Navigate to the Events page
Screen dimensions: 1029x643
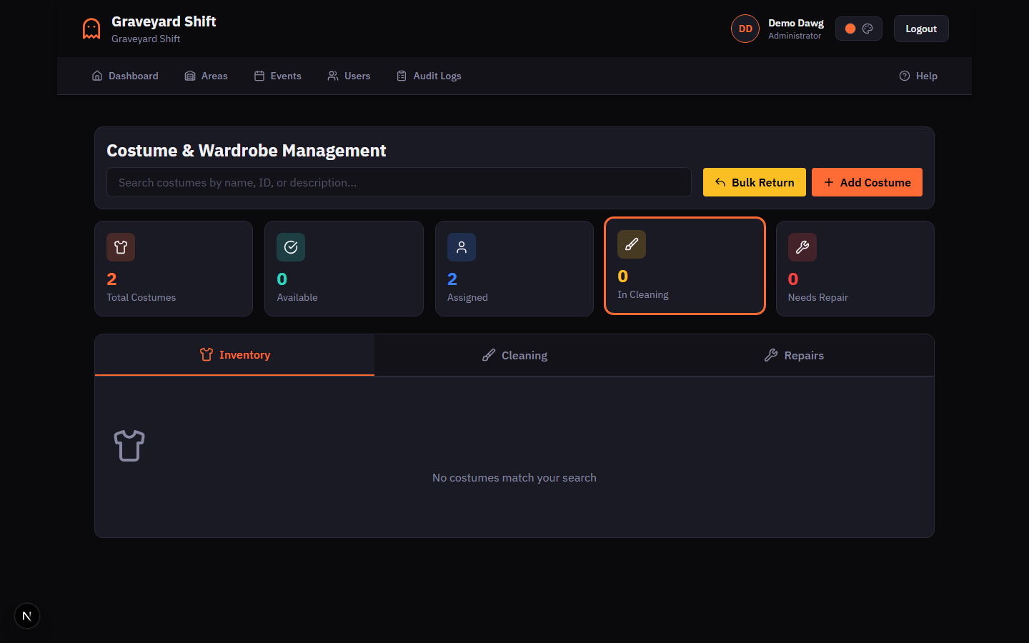click(x=277, y=75)
